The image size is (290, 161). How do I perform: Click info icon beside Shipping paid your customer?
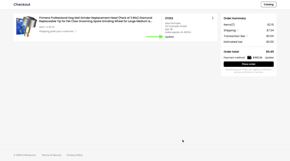pos(75,31)
